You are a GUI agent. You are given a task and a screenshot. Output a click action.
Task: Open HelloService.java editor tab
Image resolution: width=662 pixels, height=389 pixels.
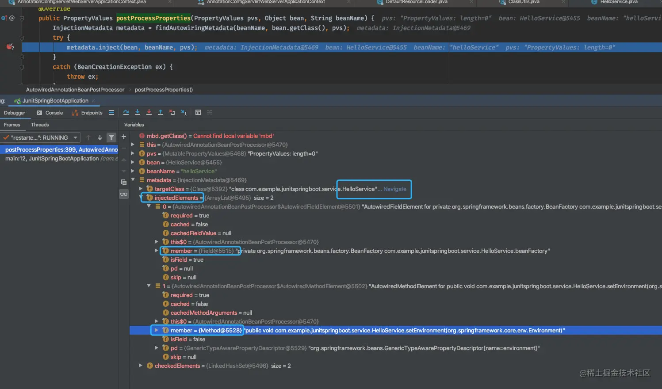pos(619,2)
